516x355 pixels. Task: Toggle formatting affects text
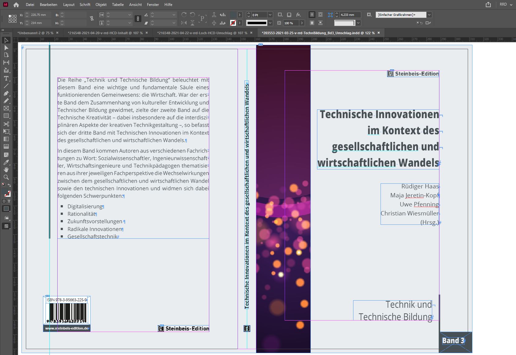coord(9,201)
